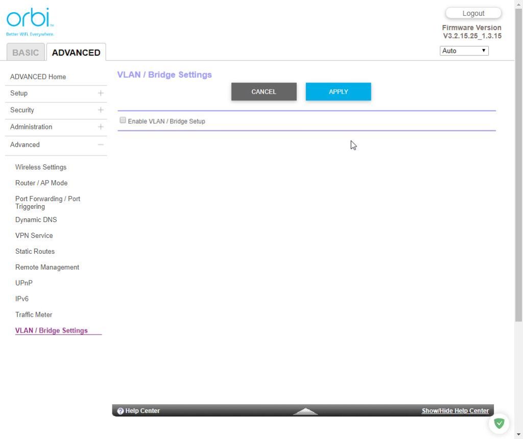Open the Show/Hide Help Center link
Viewport: 523px width, 439px height.
[455, 411]
